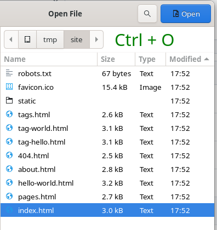Image resolution: width=217 pixels, height=230 pixels.
Task: Switch to the tmp path segment
Action: point(50,39)
